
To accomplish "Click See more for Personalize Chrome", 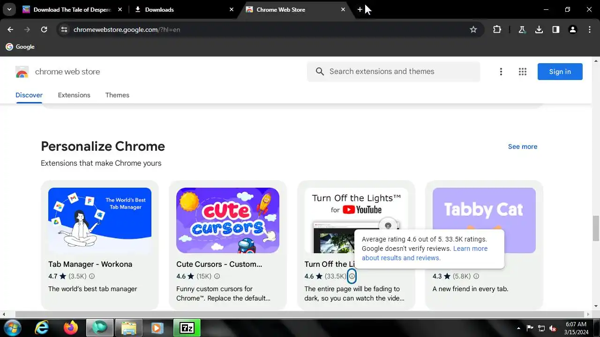I will 523,147.
